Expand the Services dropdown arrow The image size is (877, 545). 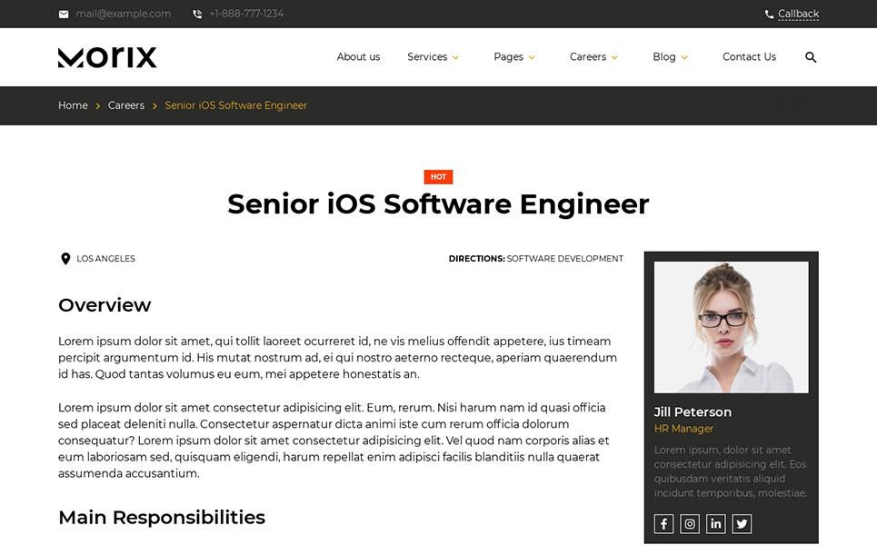(456, 57)
